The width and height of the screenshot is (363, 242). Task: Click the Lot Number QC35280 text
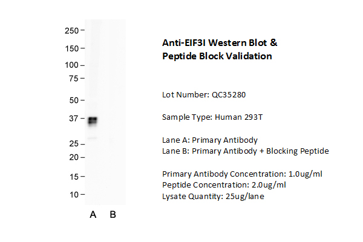204,95
